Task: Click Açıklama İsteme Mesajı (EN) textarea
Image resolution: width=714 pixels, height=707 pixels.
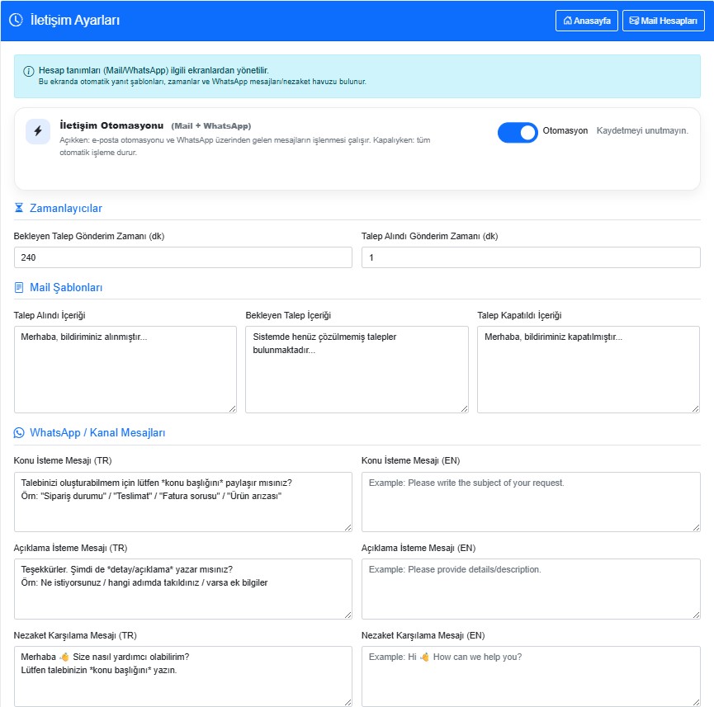Action: 531,588
